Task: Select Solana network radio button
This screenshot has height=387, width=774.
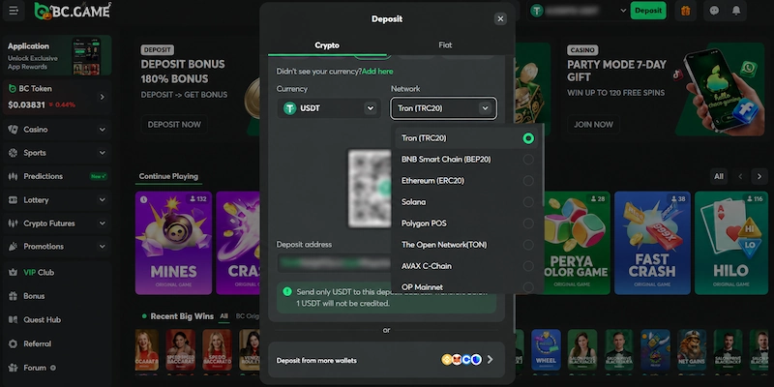Action: [528, 202]
